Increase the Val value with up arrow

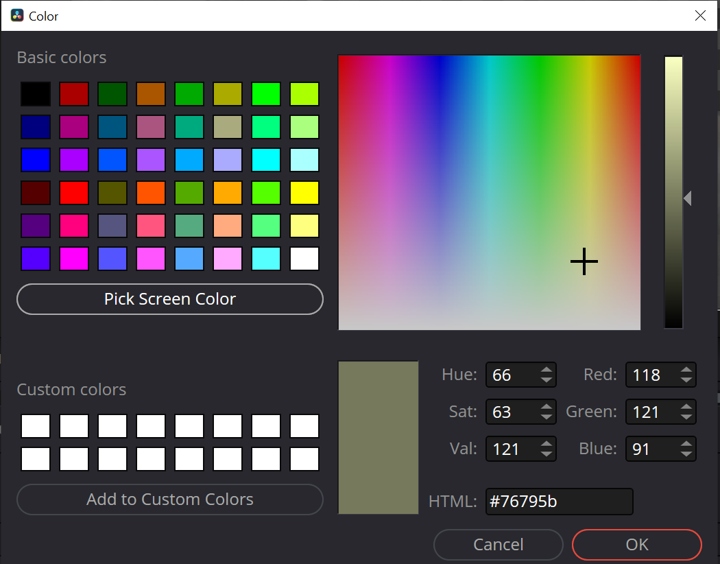coord(546,445)
